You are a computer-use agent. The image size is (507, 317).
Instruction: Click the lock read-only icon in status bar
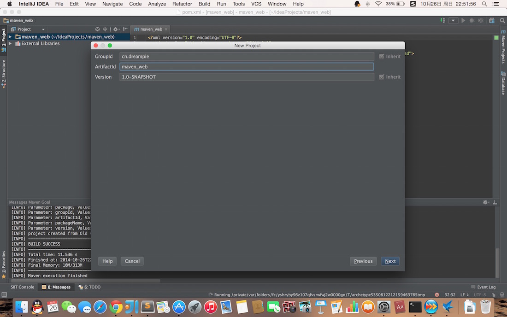point(494,295)
